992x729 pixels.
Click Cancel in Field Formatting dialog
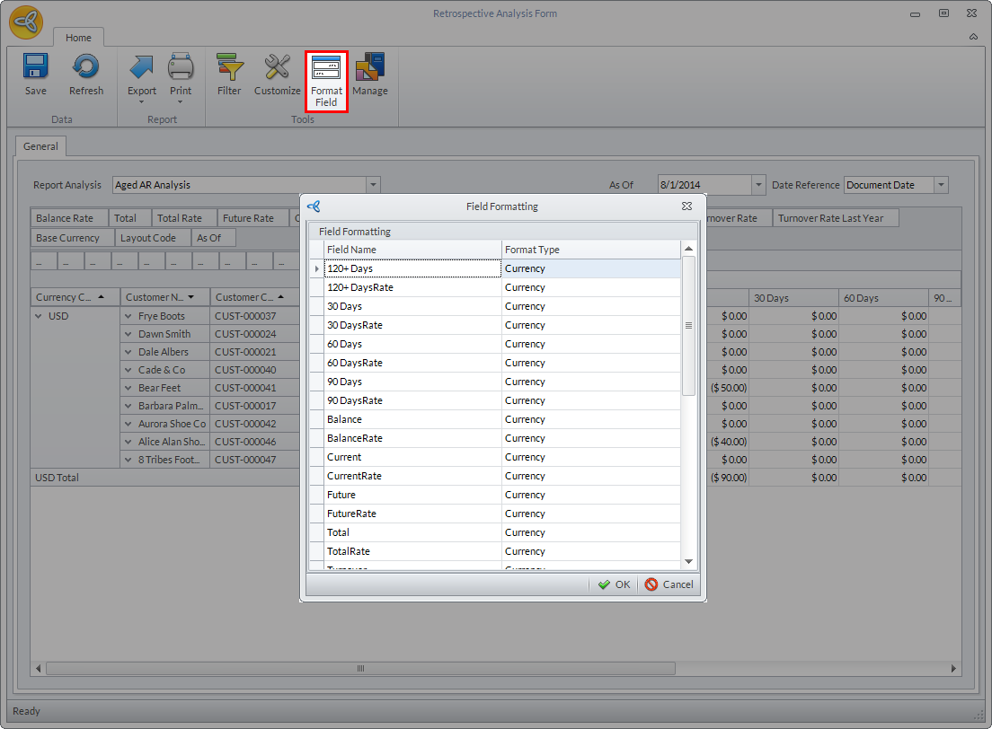tap(669, 584)
